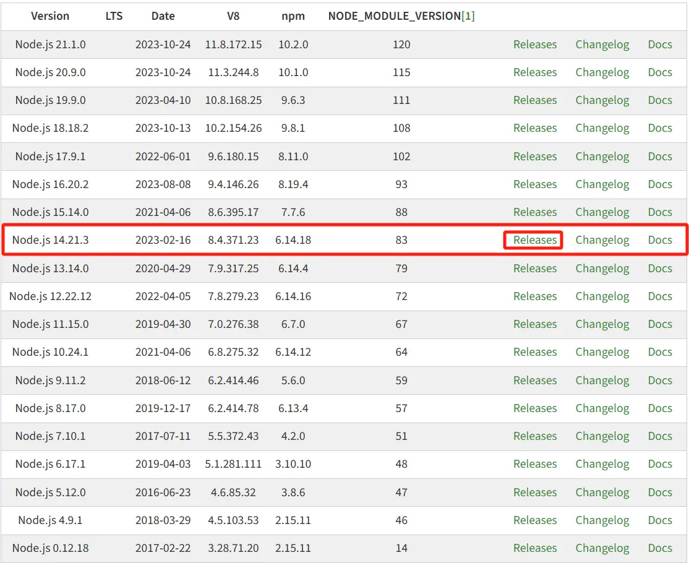This screenshot has height=563, width=689.
Task: Open Releases link for Node.js 13.14.0
Action: tap(535, 268)
